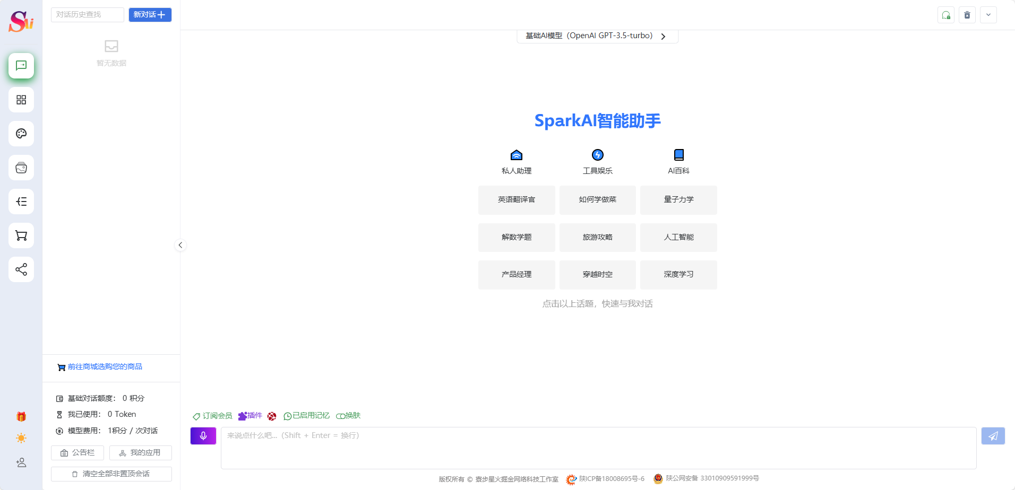Click the trash delete icon at top right

tap(967, 15)
